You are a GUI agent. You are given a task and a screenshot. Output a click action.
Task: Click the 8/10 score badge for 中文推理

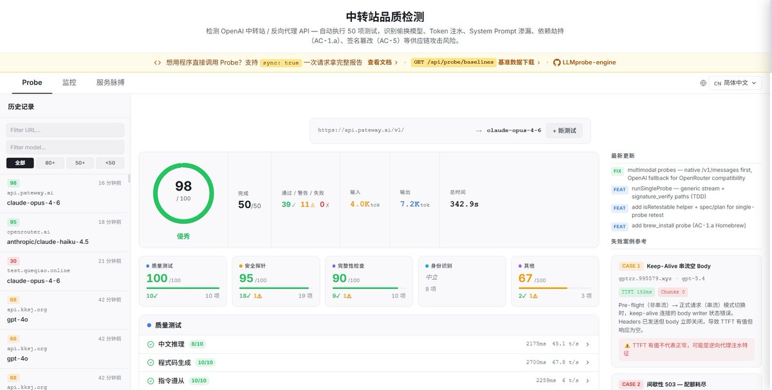[197, 344]
